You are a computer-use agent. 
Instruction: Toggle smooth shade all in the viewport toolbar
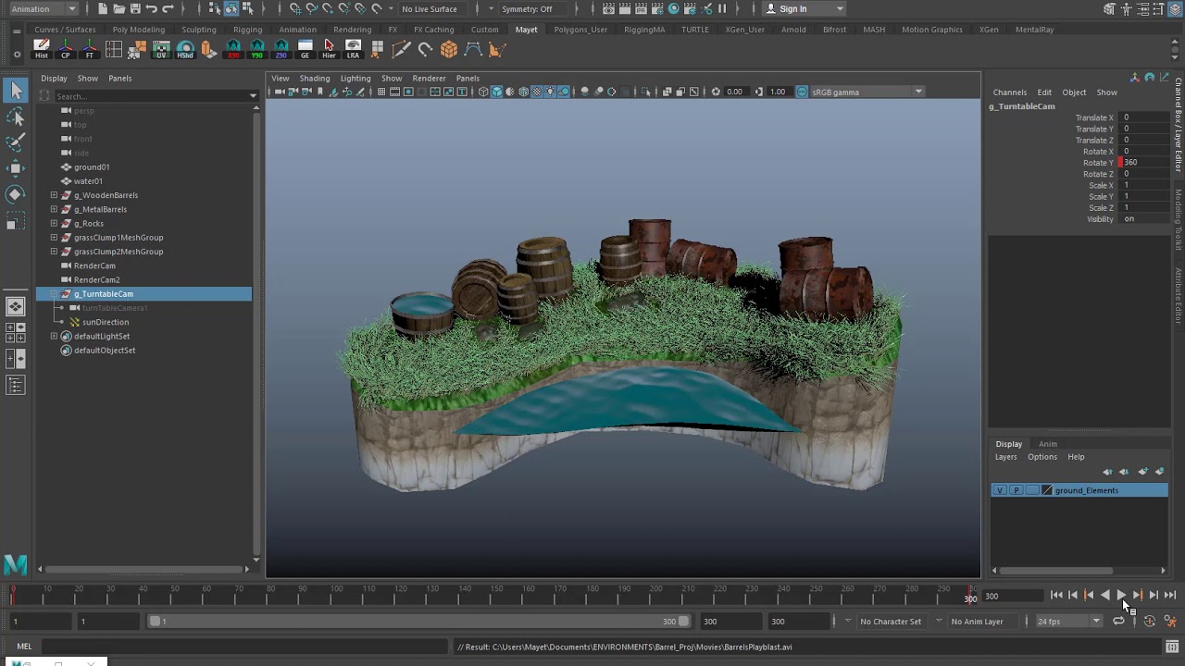click(496, 92)
